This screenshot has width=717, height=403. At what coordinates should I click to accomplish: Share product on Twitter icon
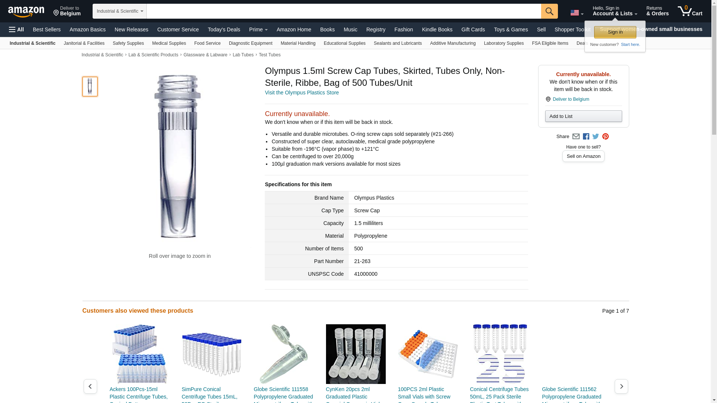point(596,137)
